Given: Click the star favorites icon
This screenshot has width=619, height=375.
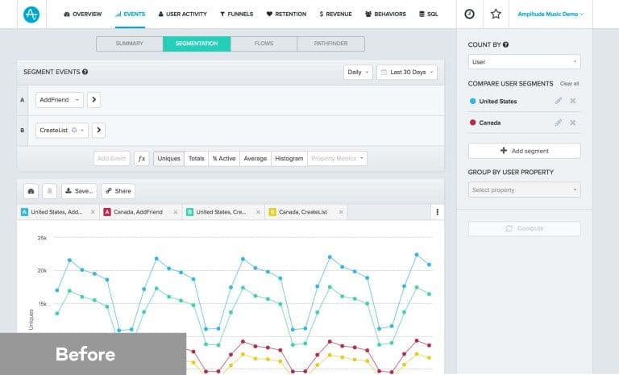Looking at the screenshot, I should pyautogui.click(x=496, y=14).
